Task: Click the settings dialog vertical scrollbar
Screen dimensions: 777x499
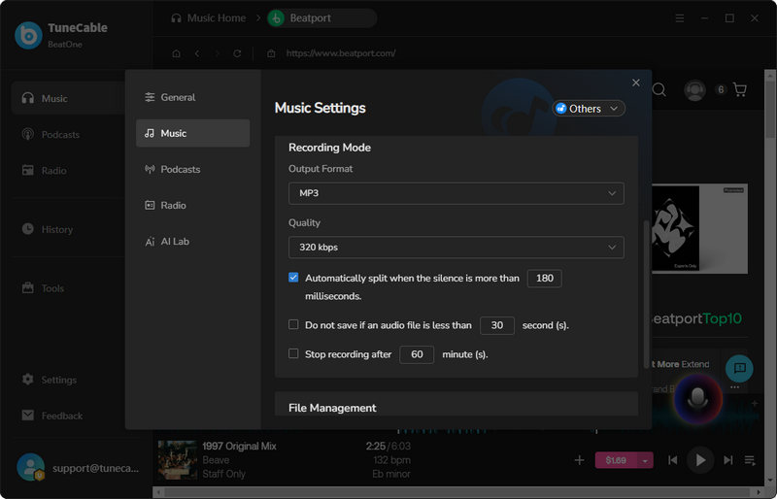Action: [x=646, y=293]
